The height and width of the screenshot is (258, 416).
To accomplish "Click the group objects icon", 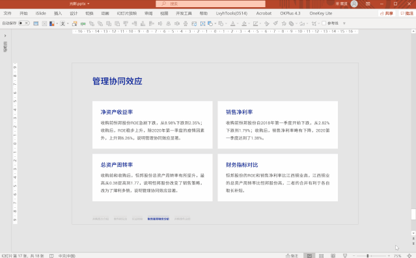I will coord(92,23).
